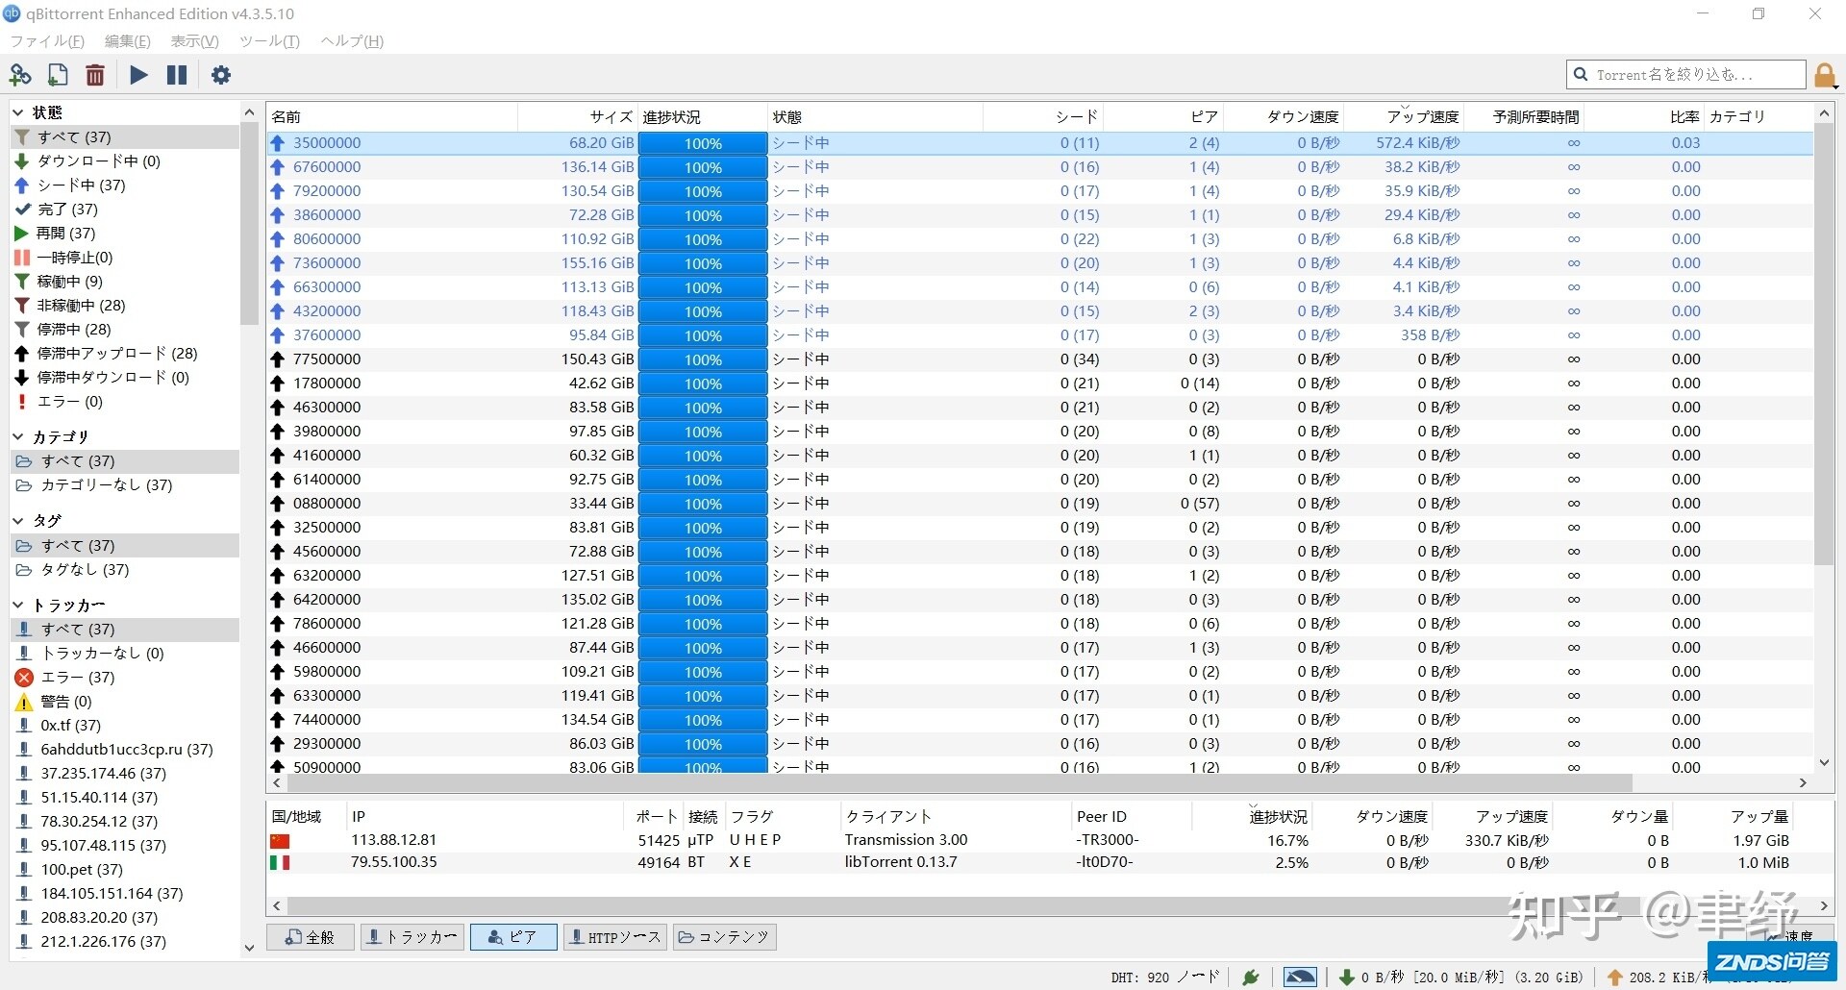Click the delete torrent trash icon

(x=95, y=75)
